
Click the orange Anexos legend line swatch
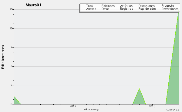83,9
